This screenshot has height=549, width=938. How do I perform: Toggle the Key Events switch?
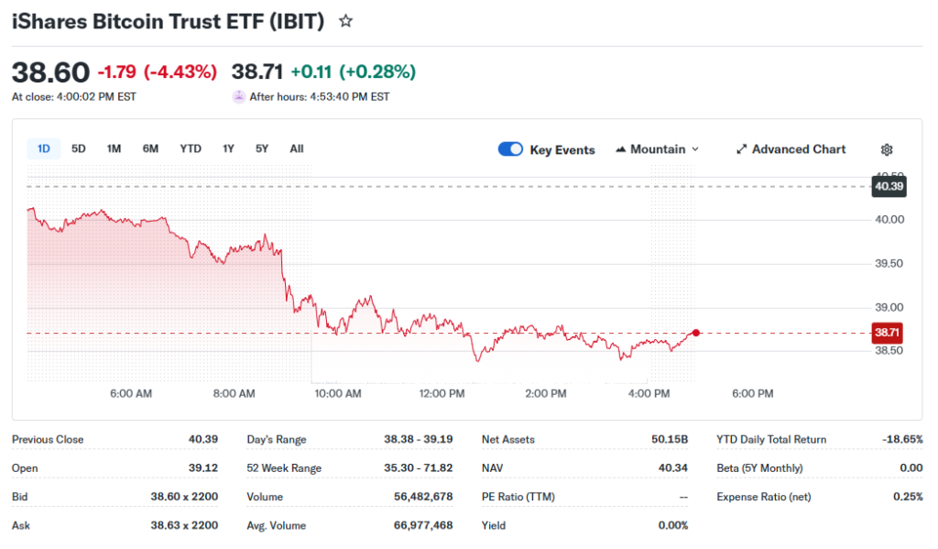pos(510,149)
